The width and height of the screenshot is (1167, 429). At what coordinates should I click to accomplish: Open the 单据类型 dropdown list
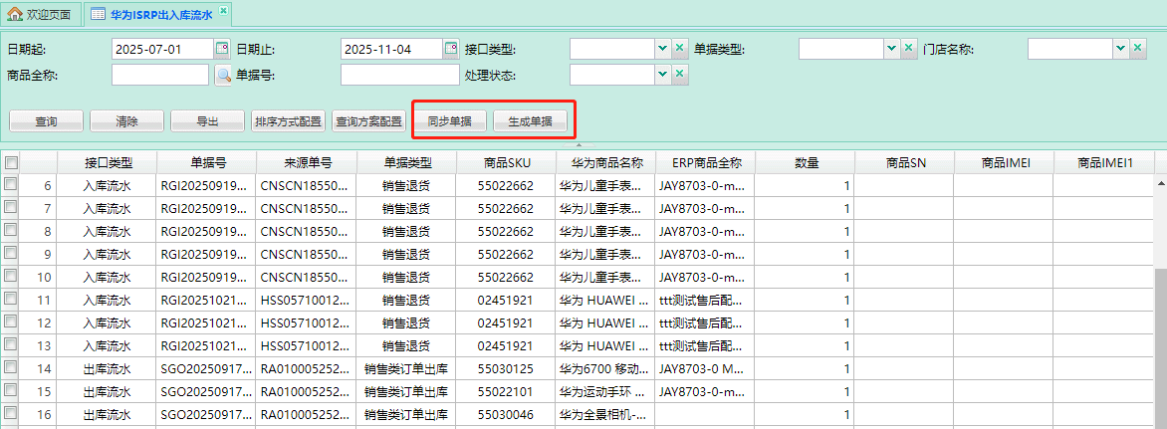tap(891, 49)
